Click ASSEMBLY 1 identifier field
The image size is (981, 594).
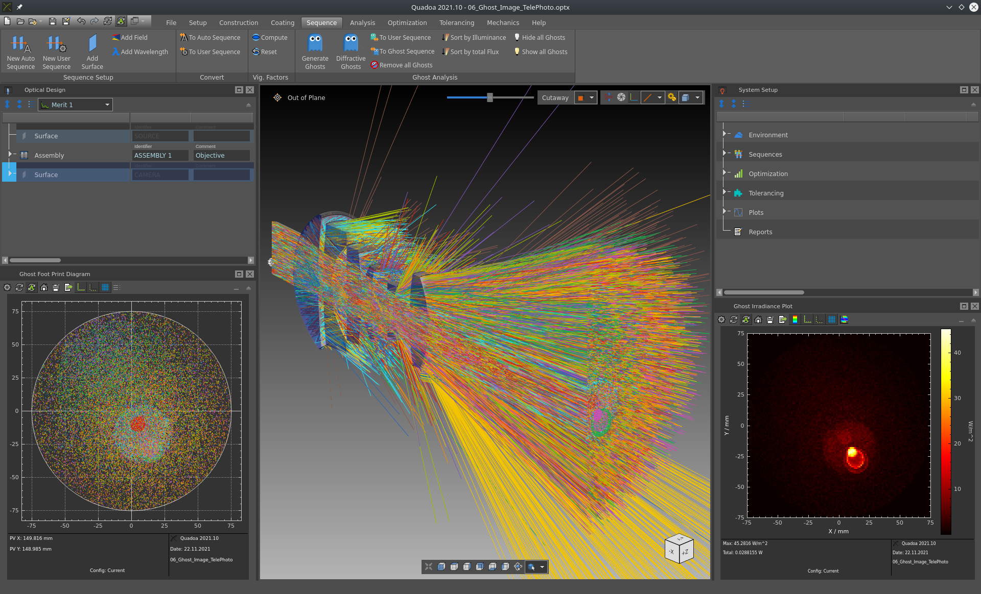tap(160, 155)
